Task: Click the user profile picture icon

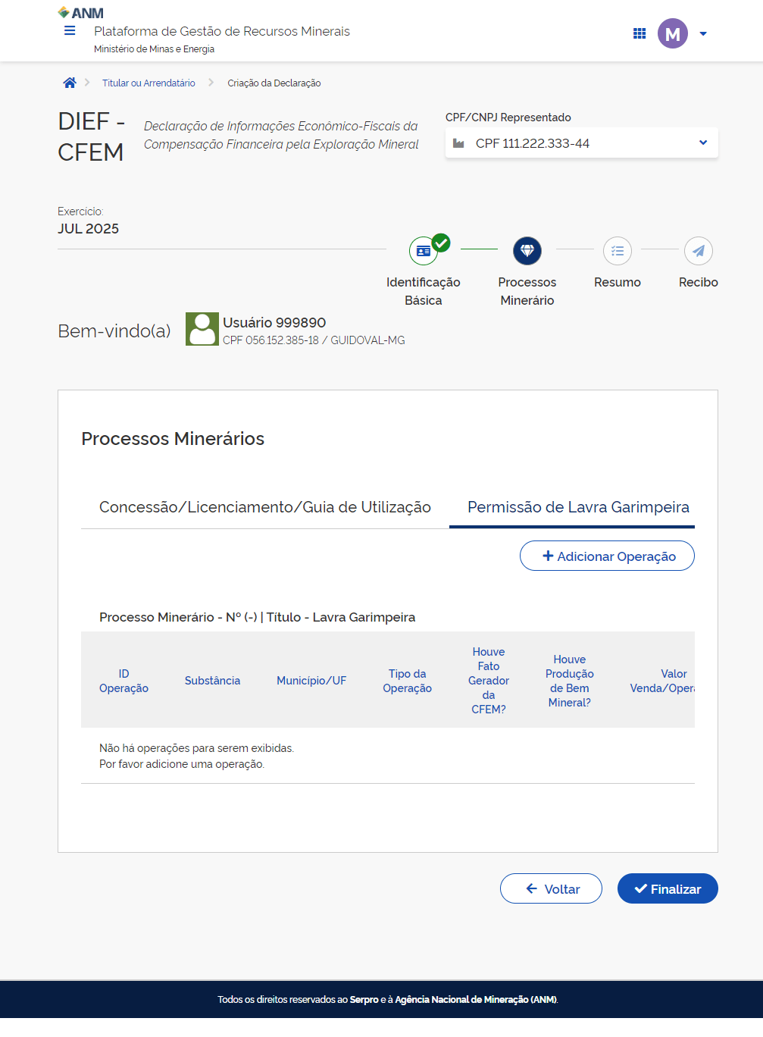Action: [202, 329]
